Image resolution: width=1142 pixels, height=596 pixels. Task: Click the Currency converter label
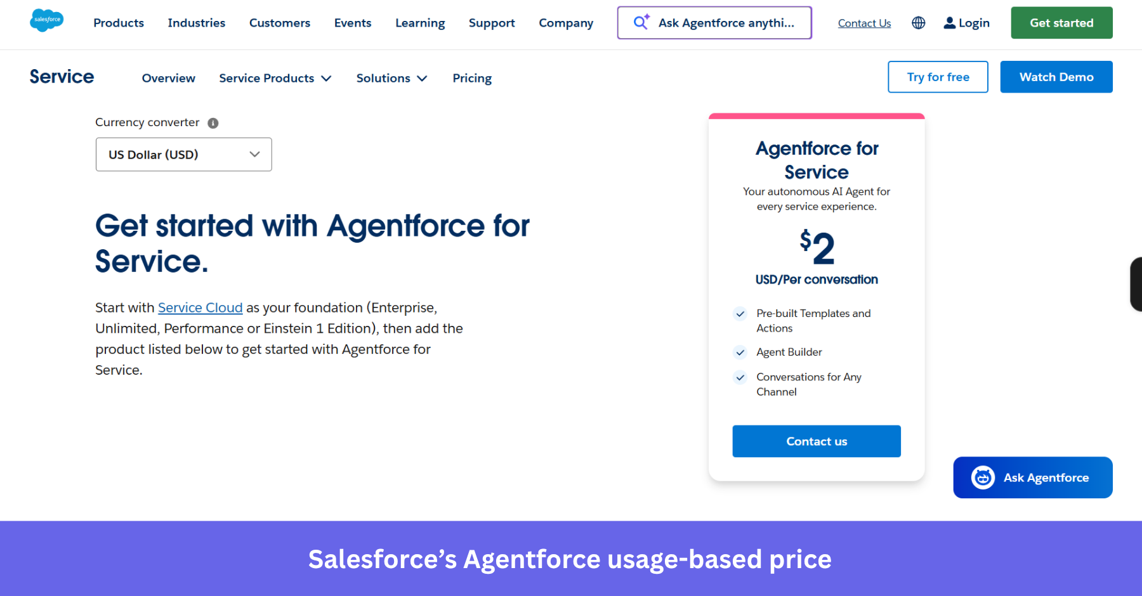point(147,122)
